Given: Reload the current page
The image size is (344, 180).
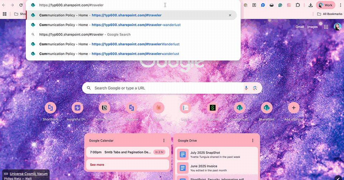Looking at the screenshot, I should pyautogui.click(x=21, y=5).
